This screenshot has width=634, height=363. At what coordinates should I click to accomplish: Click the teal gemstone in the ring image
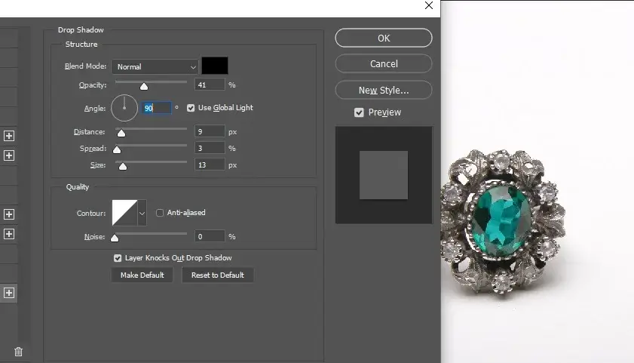[501, 220]
